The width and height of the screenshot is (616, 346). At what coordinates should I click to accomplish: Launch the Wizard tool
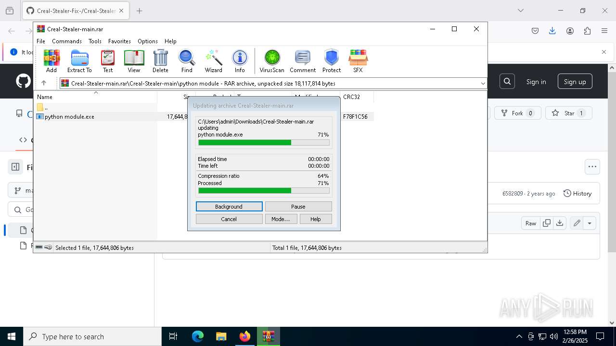point(213,61)
